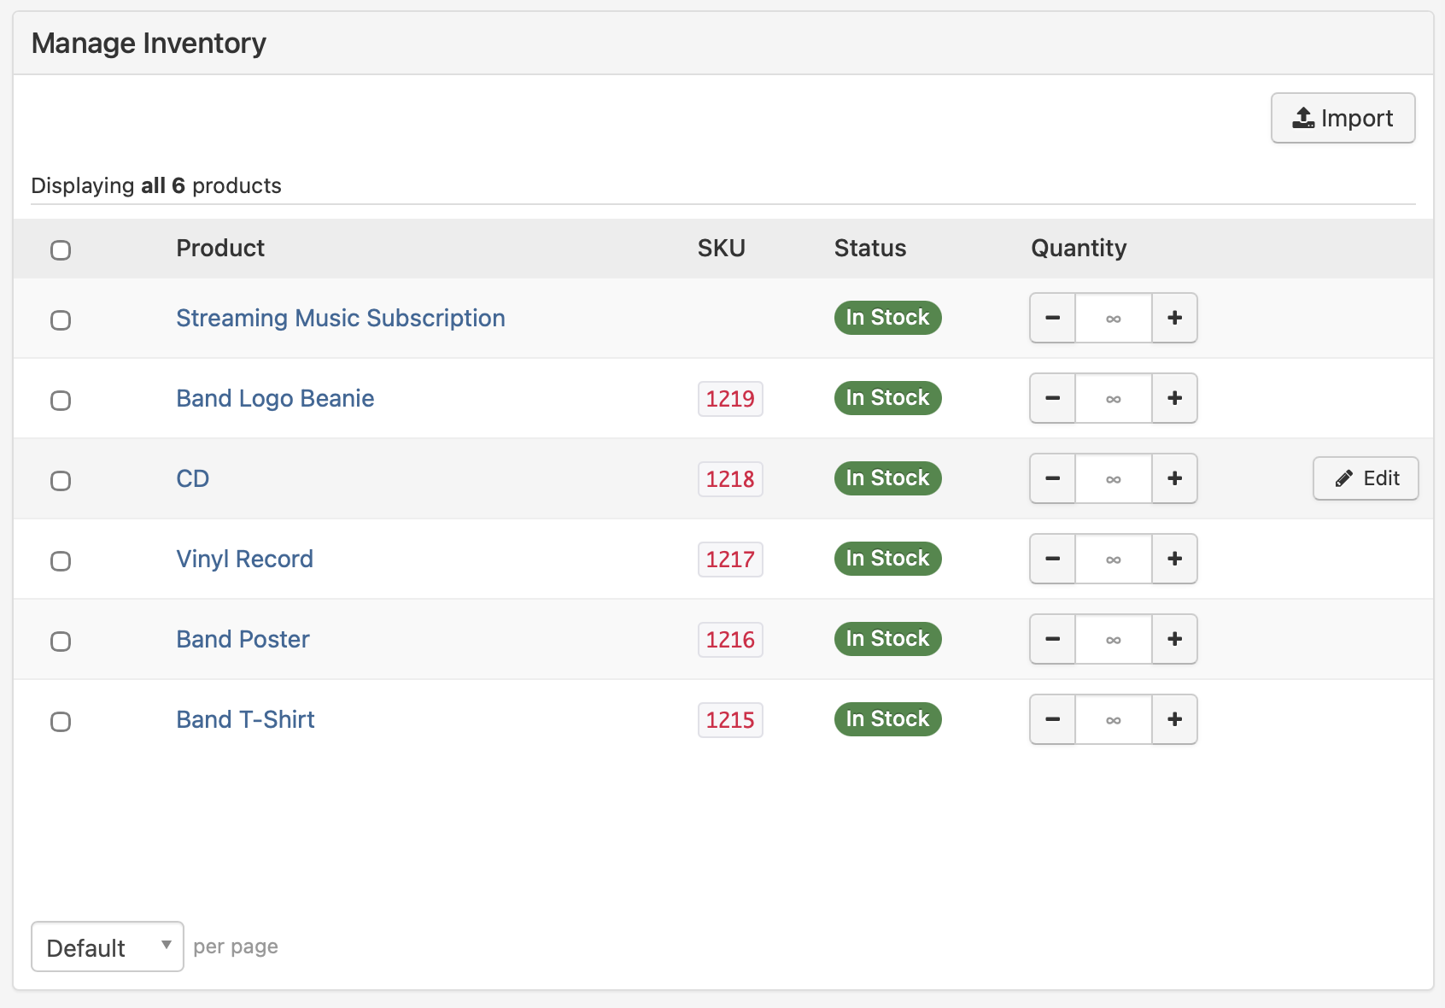Open Band Logo Beanie product link
Viewport: 1445px width, 1008px height.
[275, 398]
